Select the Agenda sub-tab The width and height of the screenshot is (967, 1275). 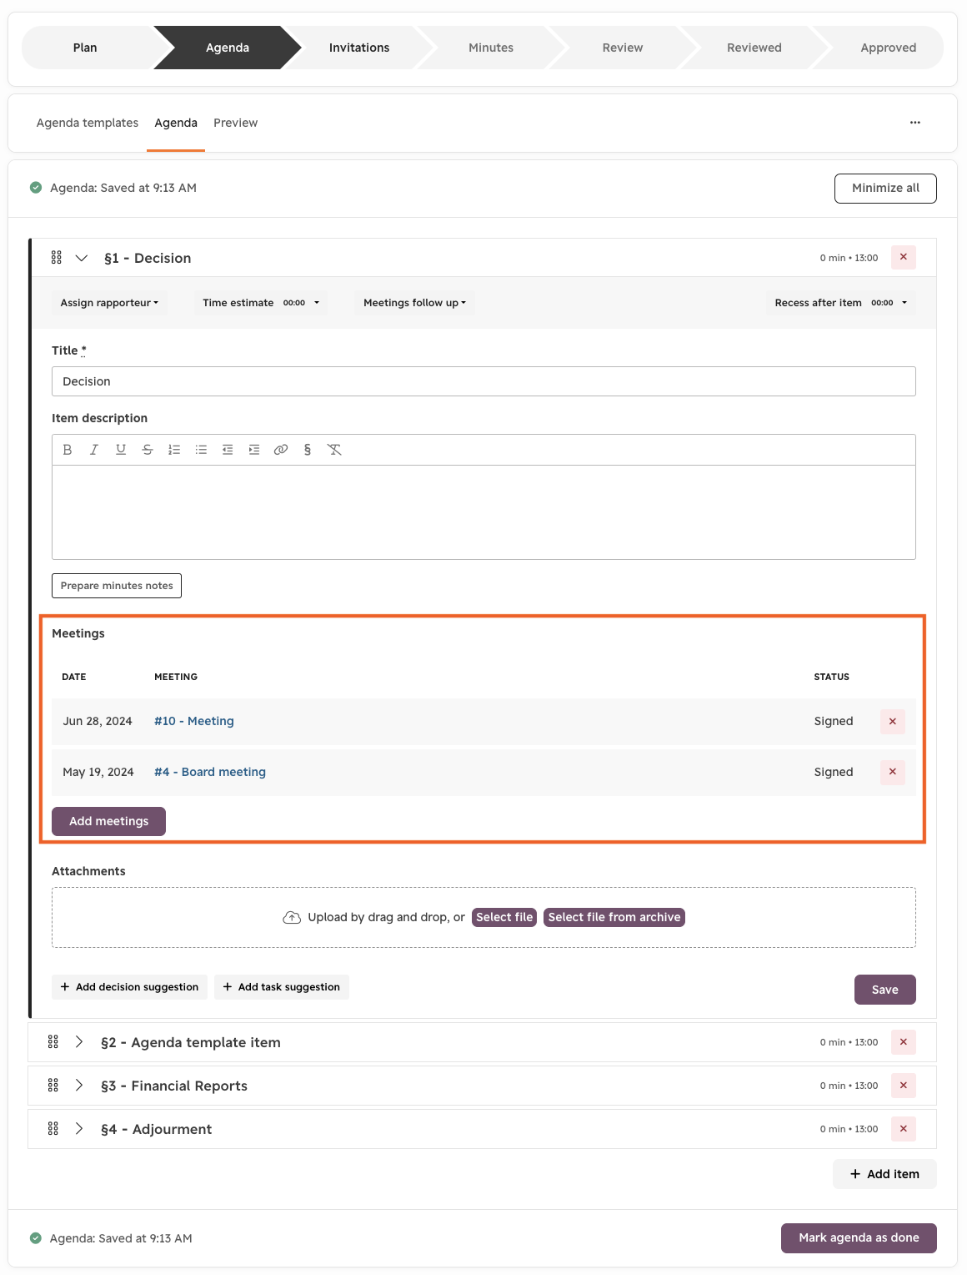pos(176,123)
